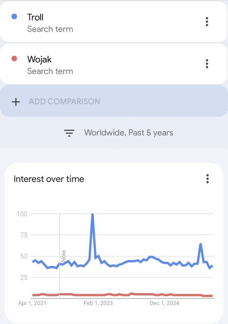The image size is (228, 324).
Task: Click the Note marker on the chart
Action: pyautogui.click(x=63, y=256)
